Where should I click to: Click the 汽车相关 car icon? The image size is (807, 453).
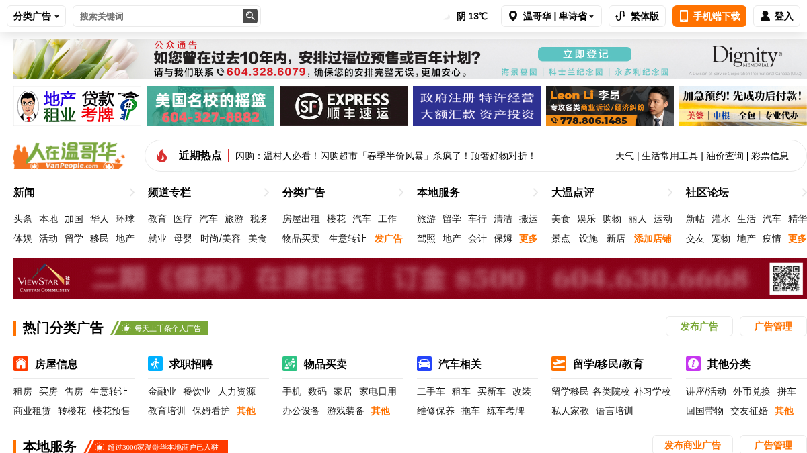click(x=424, y=364)
